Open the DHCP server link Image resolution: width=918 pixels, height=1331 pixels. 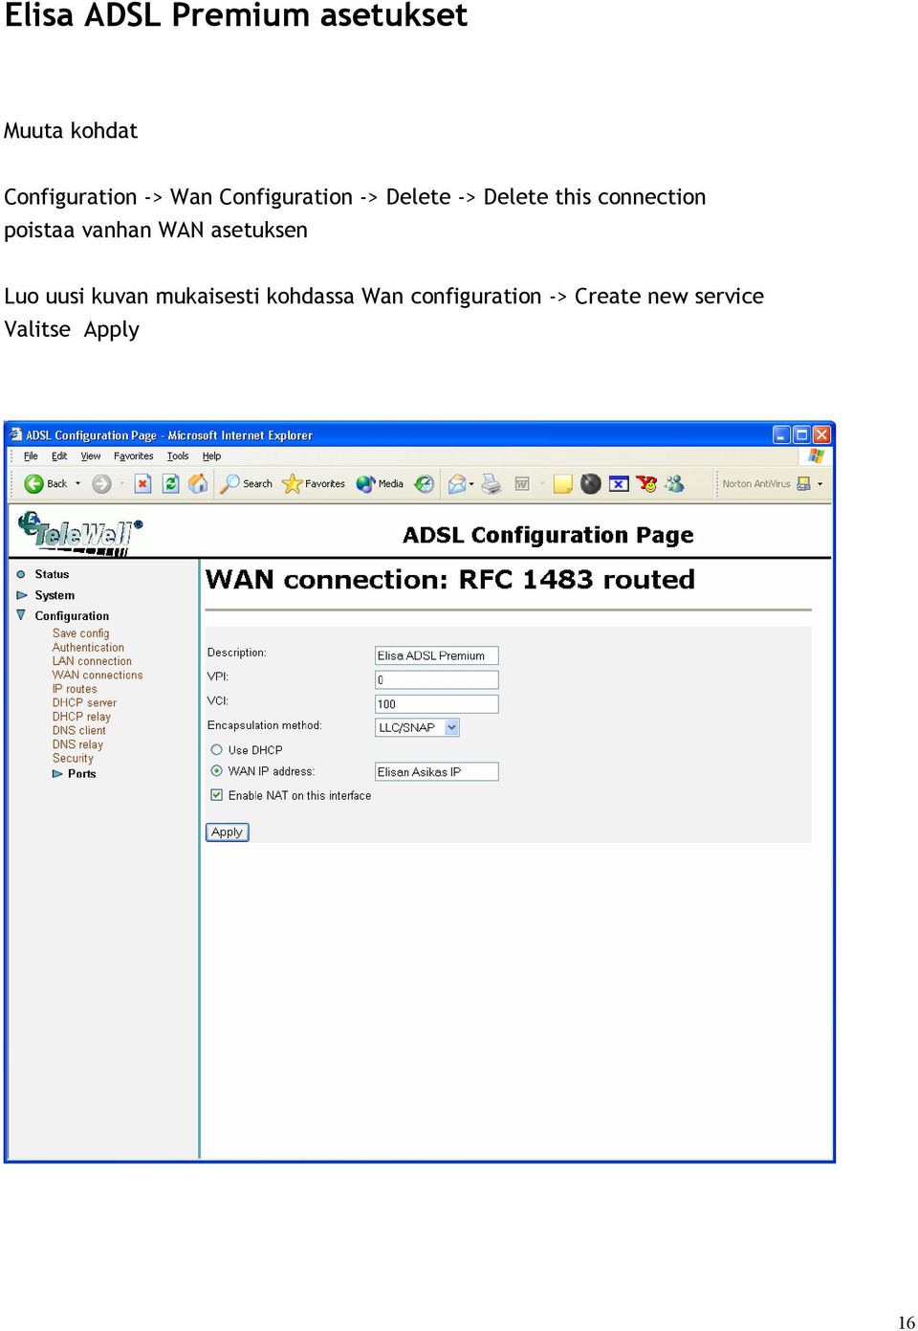[x=84, y=703]
